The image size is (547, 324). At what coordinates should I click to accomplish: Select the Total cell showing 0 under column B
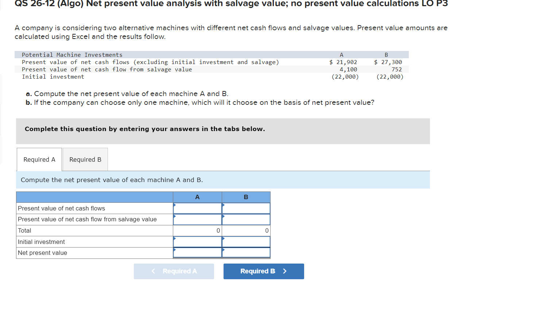coord(247,230)
